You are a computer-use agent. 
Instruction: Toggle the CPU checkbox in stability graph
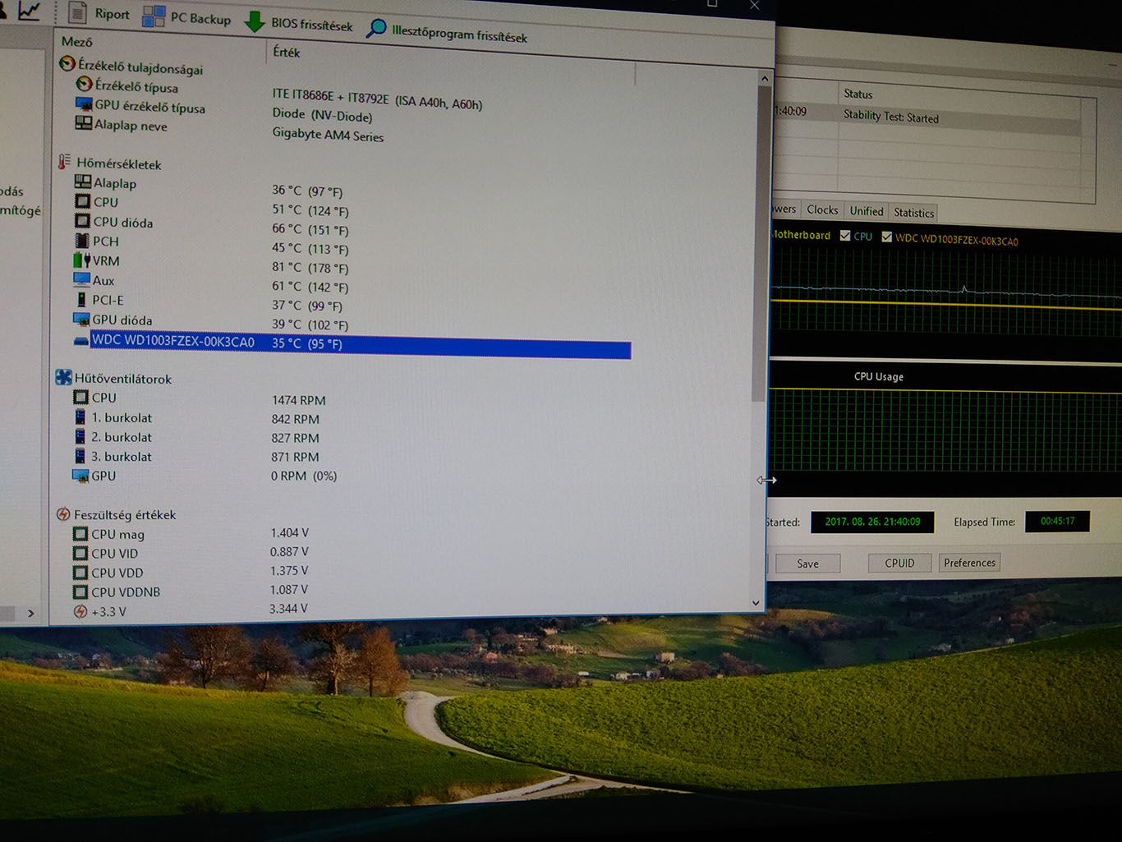coord(844,236)
